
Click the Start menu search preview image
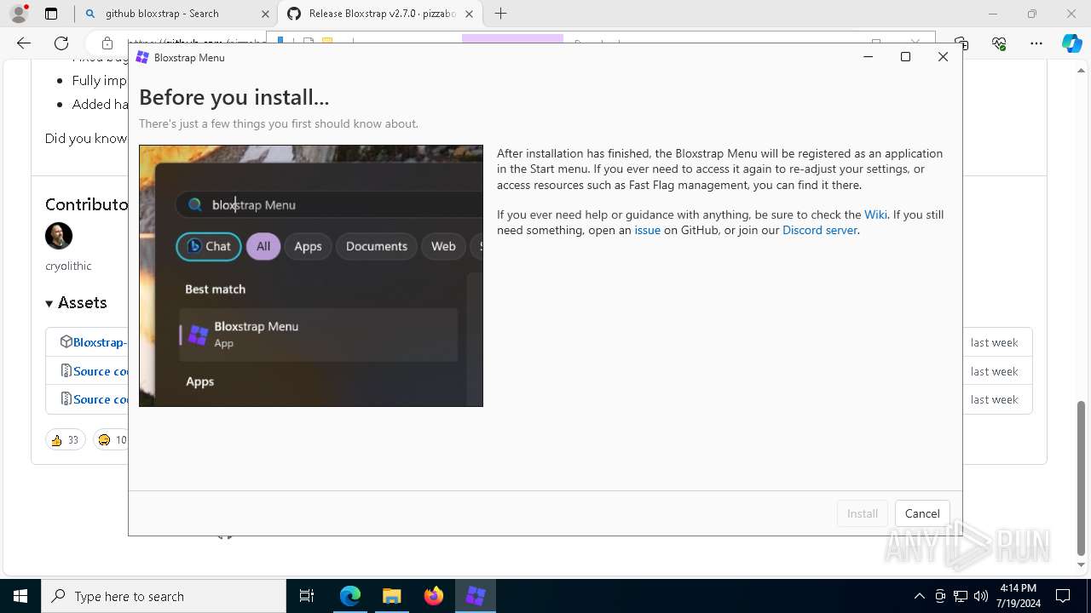pyautogui.click(x=311, y=276)
